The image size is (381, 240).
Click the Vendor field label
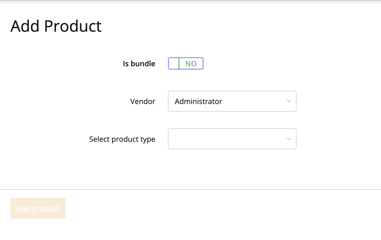pyautogui.click(x=143, y=101)
